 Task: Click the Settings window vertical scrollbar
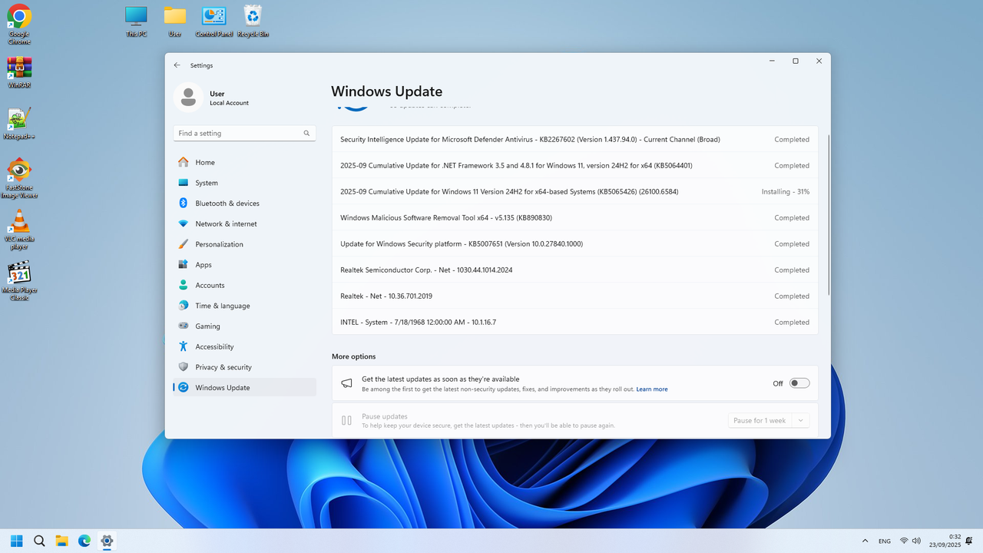[828, 215]
